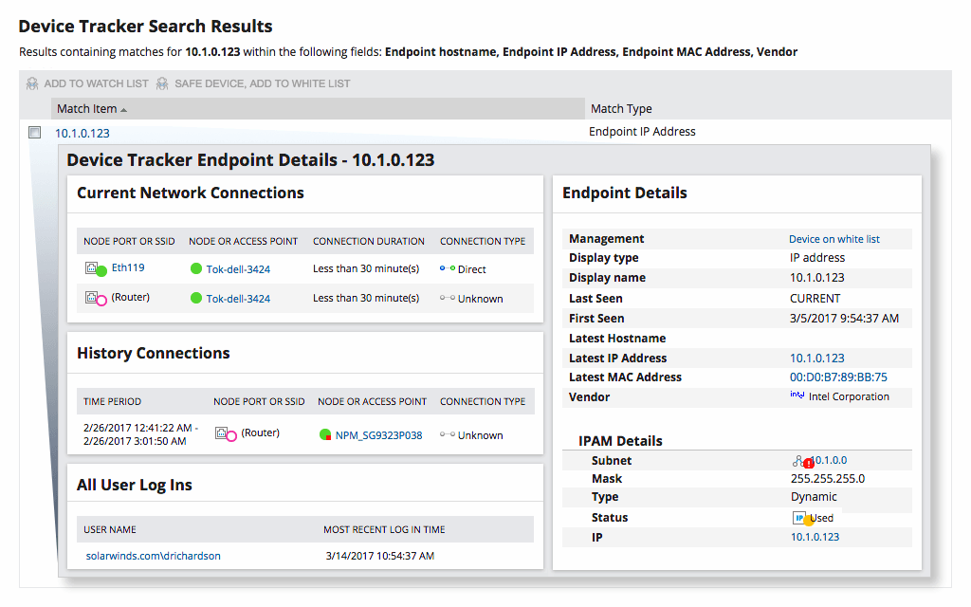Check the checkbox for the 10.1.0.123 result row
The width and height of the screenshot is (971, 607).
coord(34,132)
